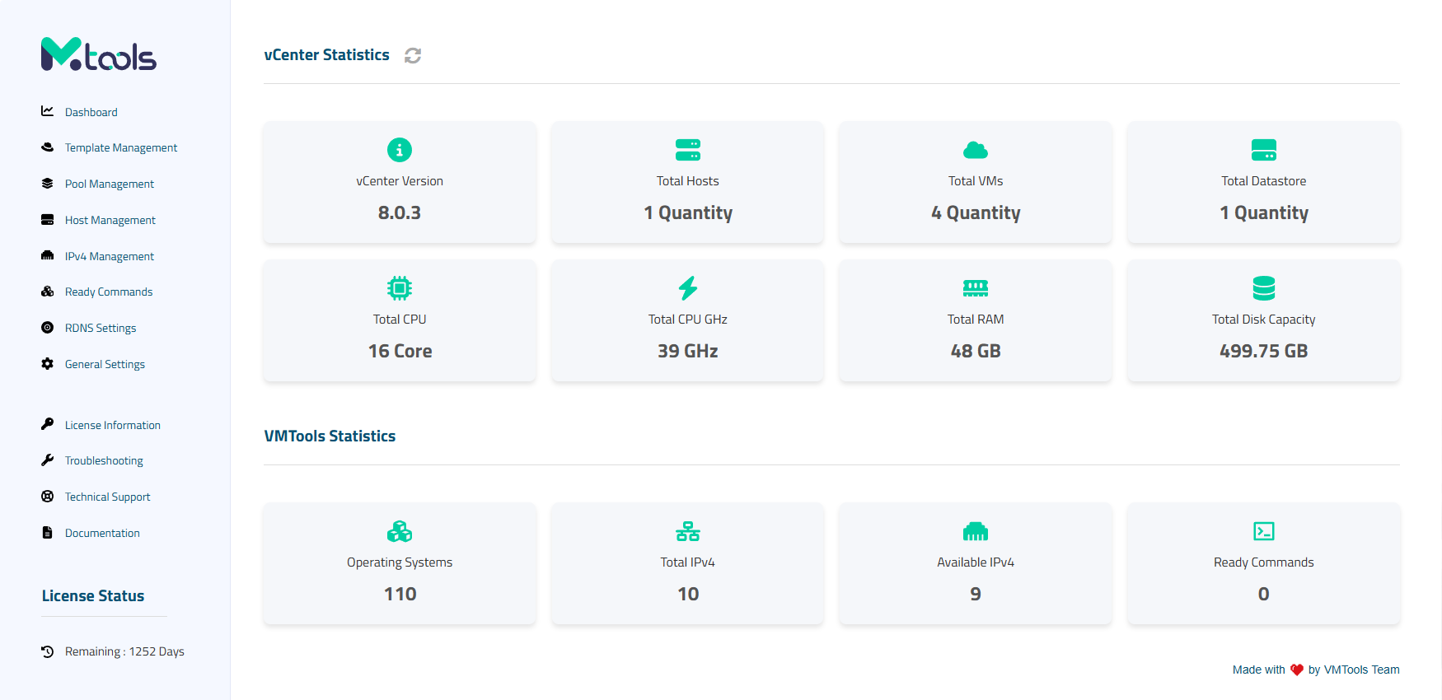
Task: Click the Operating Systems label
Action: coord(400,562)
